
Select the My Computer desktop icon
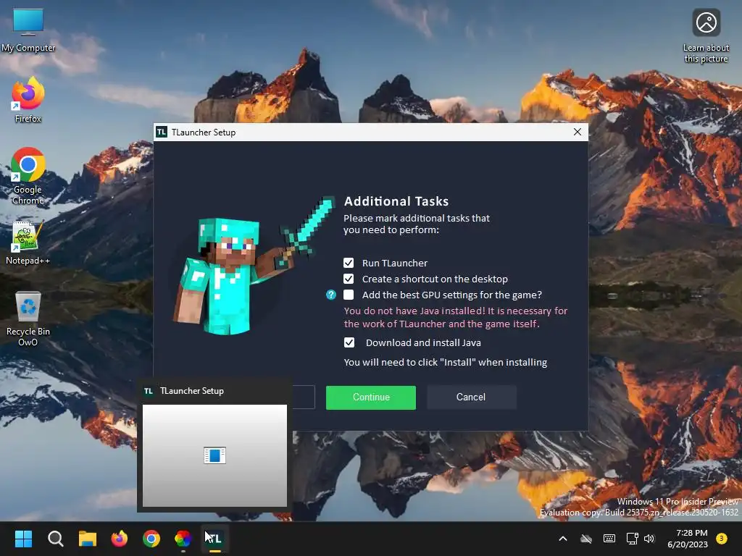pos(28,30)
